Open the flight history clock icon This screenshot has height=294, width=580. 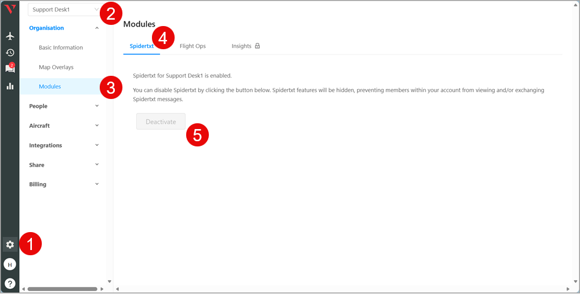(10, 53)
